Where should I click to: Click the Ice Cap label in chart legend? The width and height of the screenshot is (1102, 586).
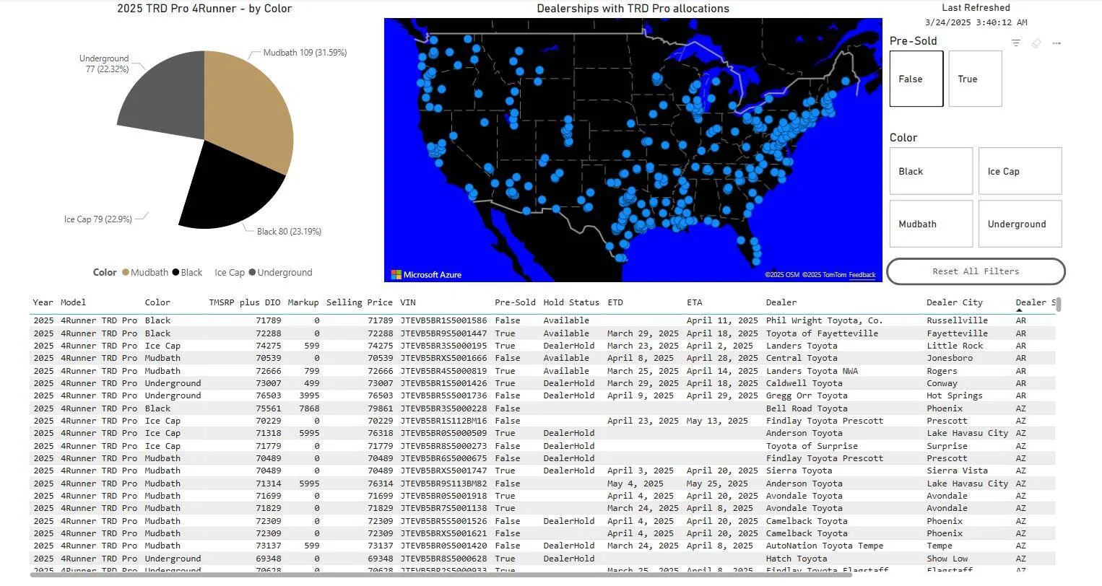[x=230, y=273]
